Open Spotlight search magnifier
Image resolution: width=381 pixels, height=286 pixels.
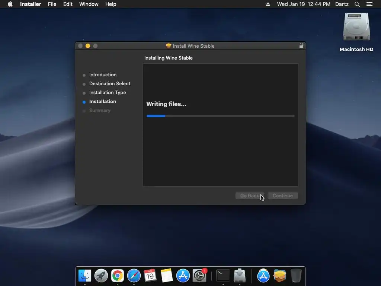coord(357,4)
